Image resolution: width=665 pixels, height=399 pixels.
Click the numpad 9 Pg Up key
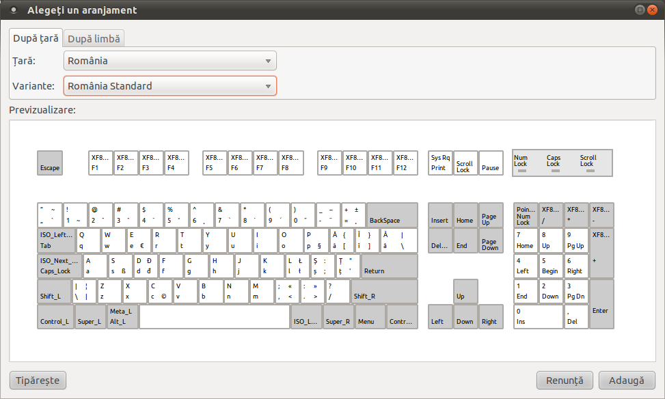[x=576, y=240]
